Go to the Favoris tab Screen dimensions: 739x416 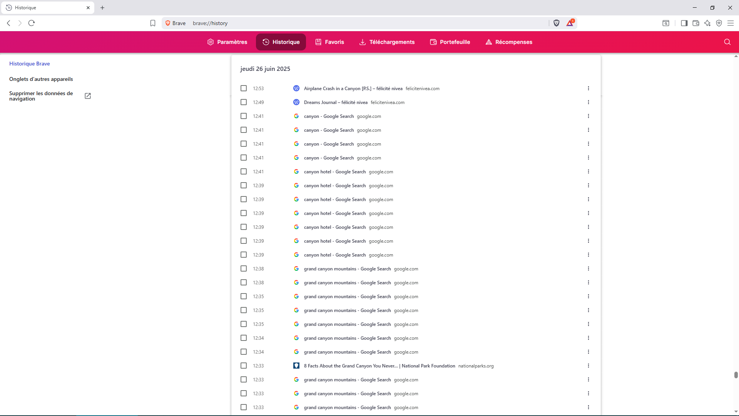point(329,42)
